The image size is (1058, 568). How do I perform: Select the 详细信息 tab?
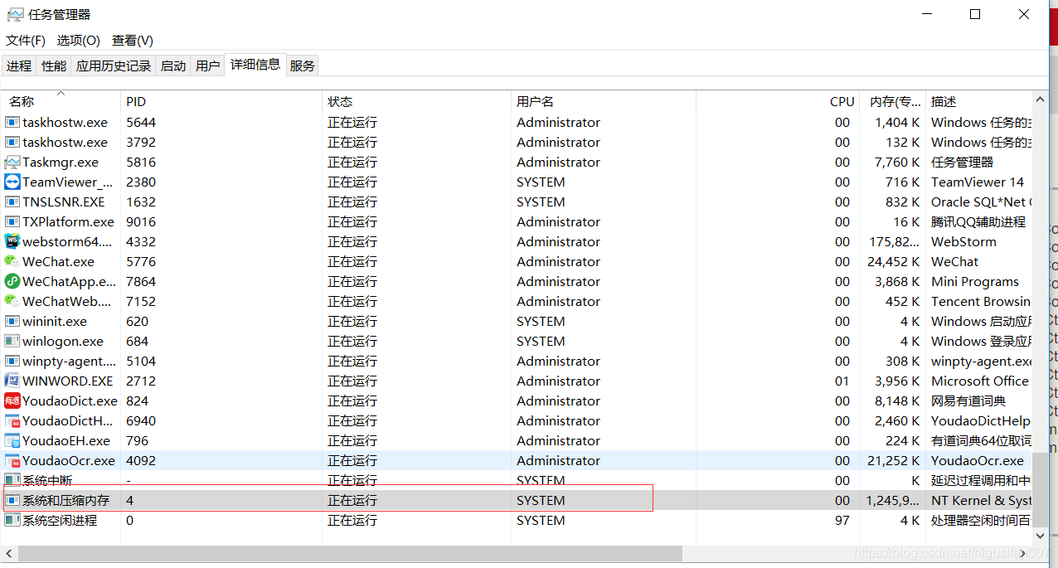pos(255,64)
